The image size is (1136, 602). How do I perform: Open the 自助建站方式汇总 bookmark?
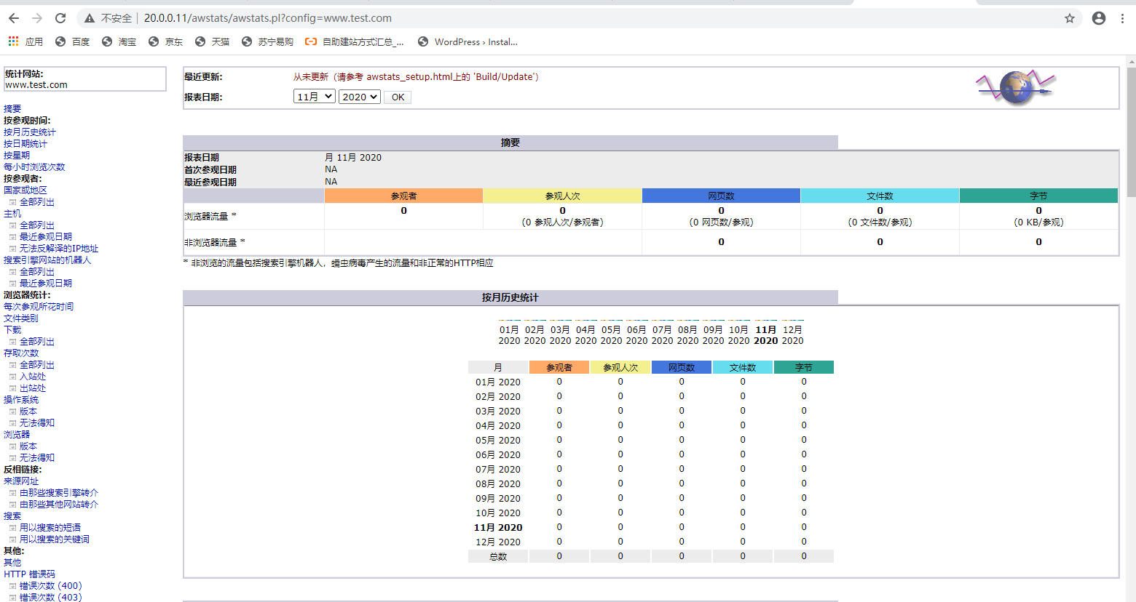(x=355, y=42)
